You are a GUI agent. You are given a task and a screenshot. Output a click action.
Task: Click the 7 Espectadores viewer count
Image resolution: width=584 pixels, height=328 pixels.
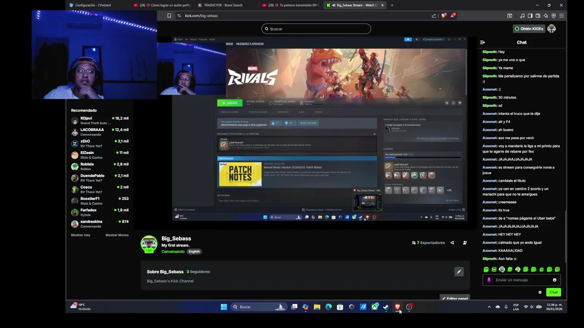tap(428, 243)
